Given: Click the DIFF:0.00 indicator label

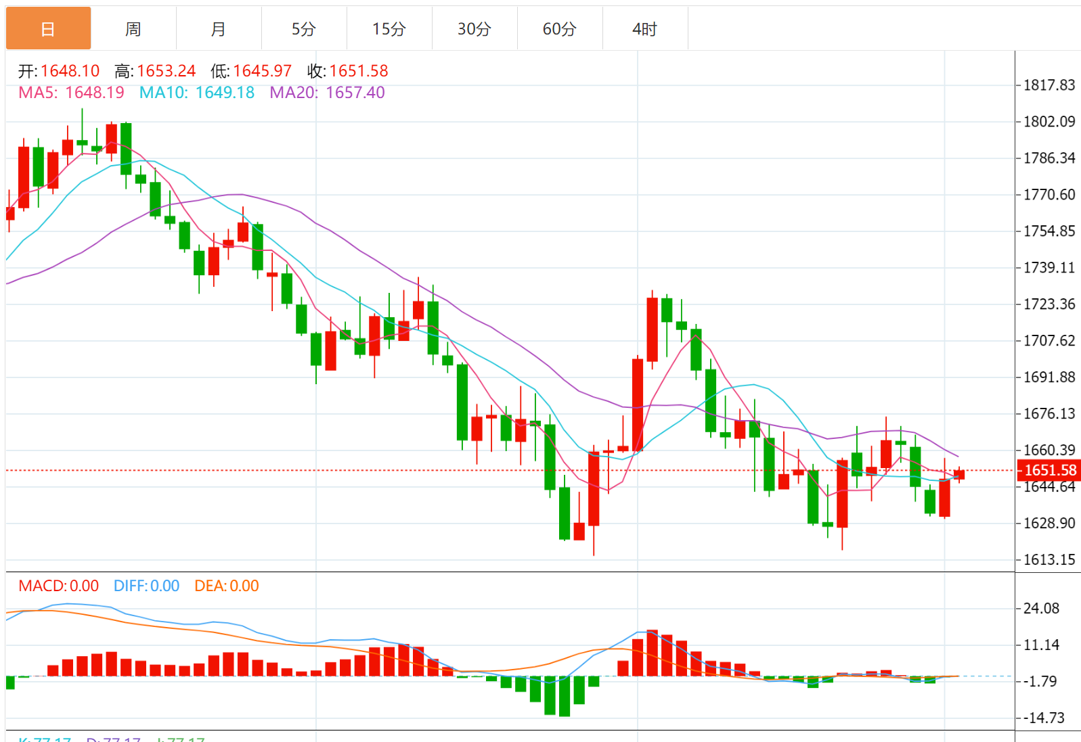Looking at the screenshot, I should (146, 586).
